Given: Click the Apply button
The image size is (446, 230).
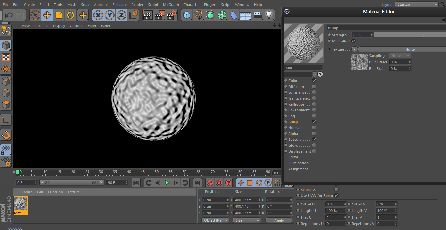Looking at the screenshot, I should pyautogui.click(x=279, y=221).
